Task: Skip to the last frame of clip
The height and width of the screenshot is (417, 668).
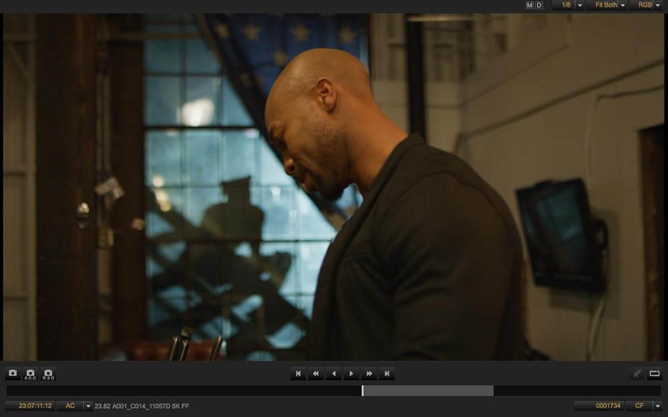Action: 387,374
